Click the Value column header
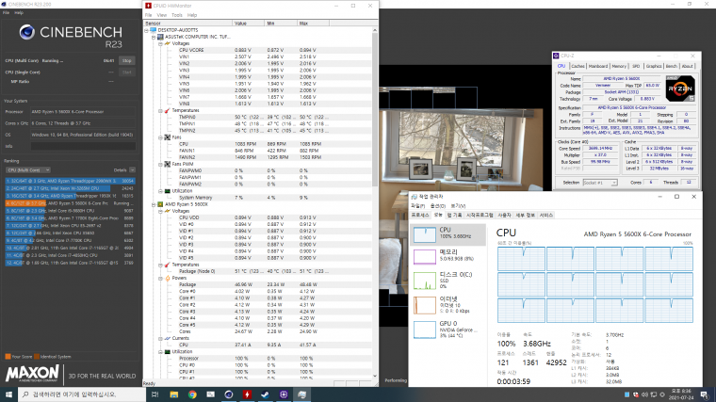Screen dimensions: 716x402 (x=249, y=24)
